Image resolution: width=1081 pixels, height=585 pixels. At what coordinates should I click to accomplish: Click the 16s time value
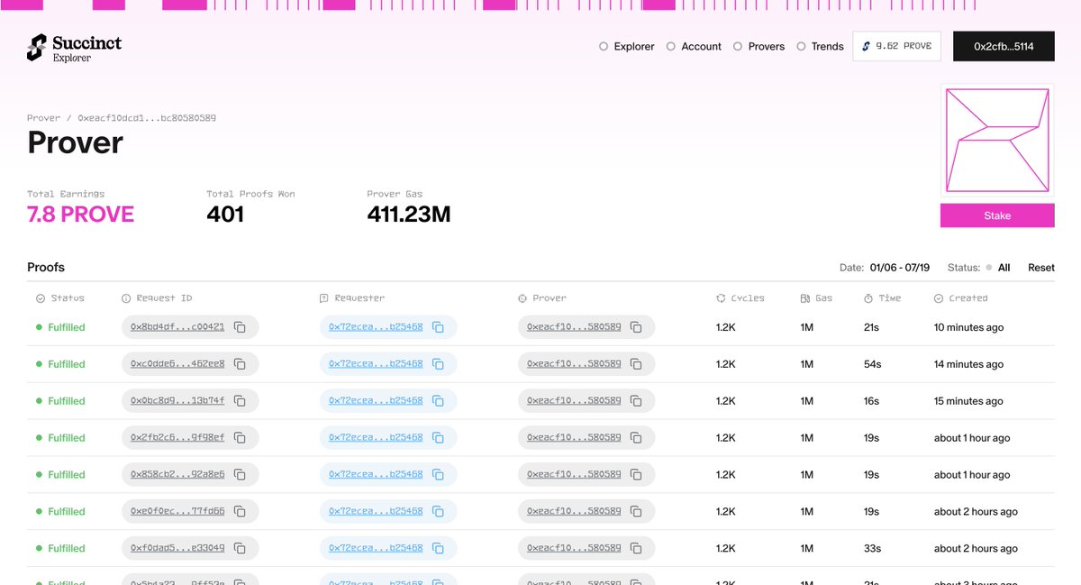pyautogui.click(x=871, y=401)
